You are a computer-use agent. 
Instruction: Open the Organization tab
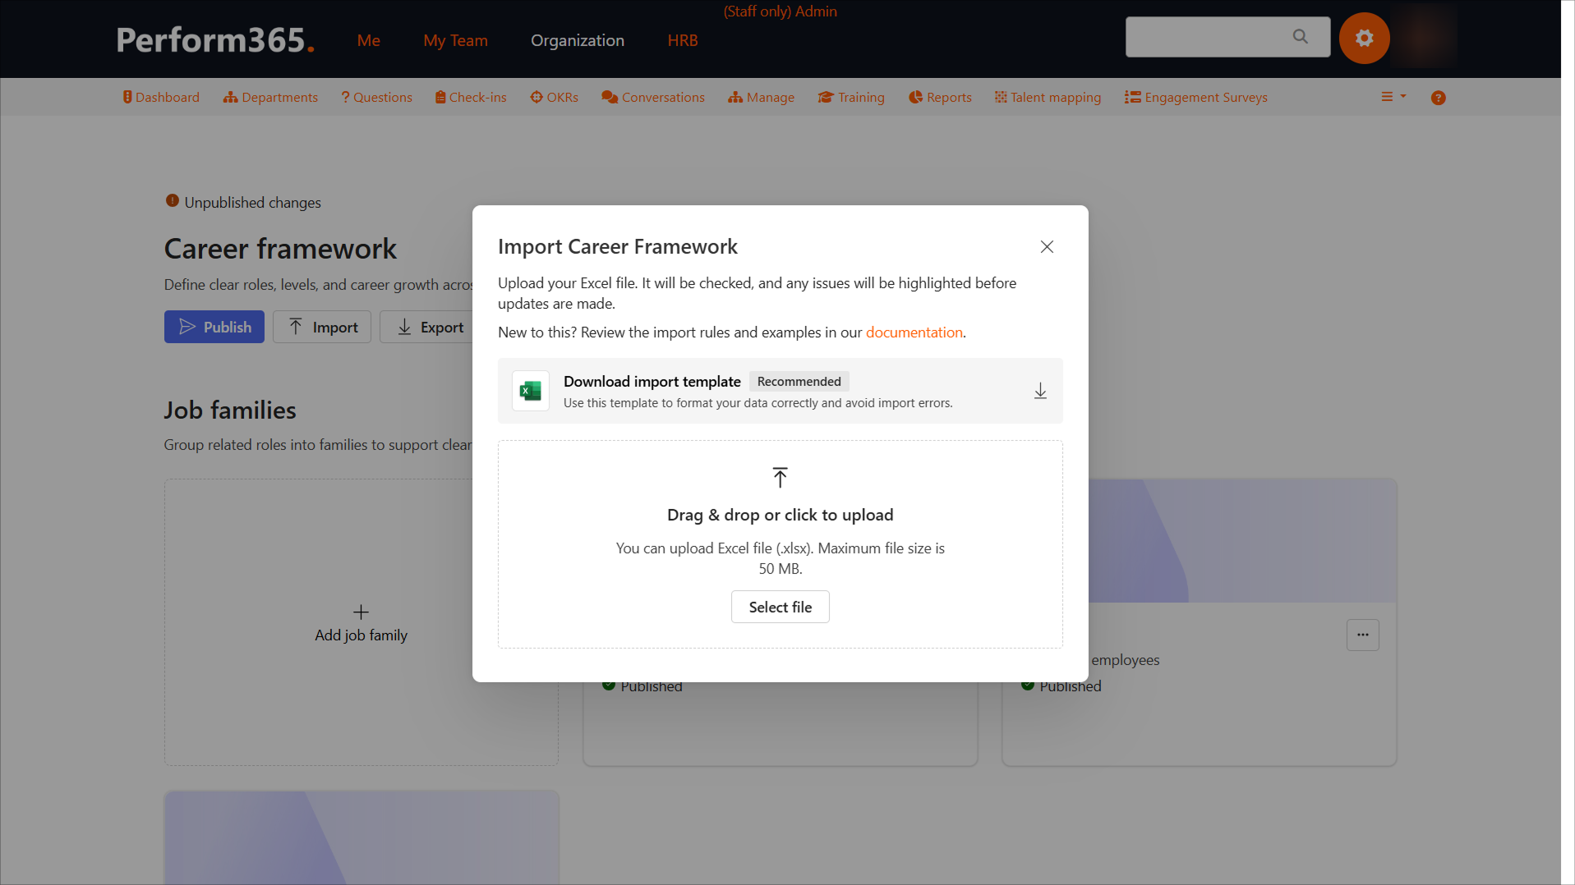point(578,40)
